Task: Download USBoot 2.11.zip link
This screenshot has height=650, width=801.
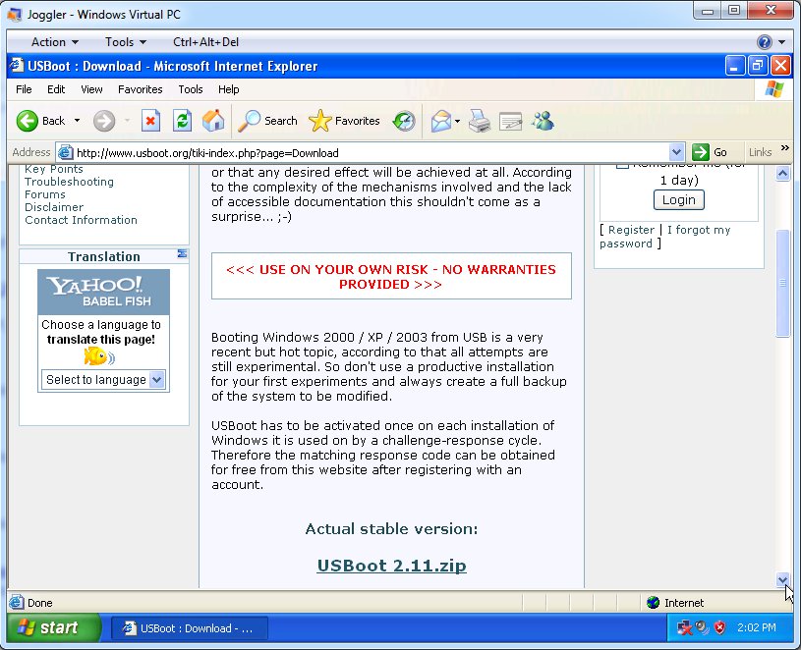Action: point(391,566)
